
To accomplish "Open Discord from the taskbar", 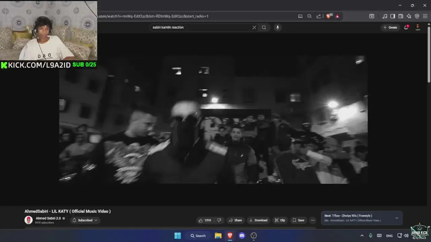I will (242, 236).
